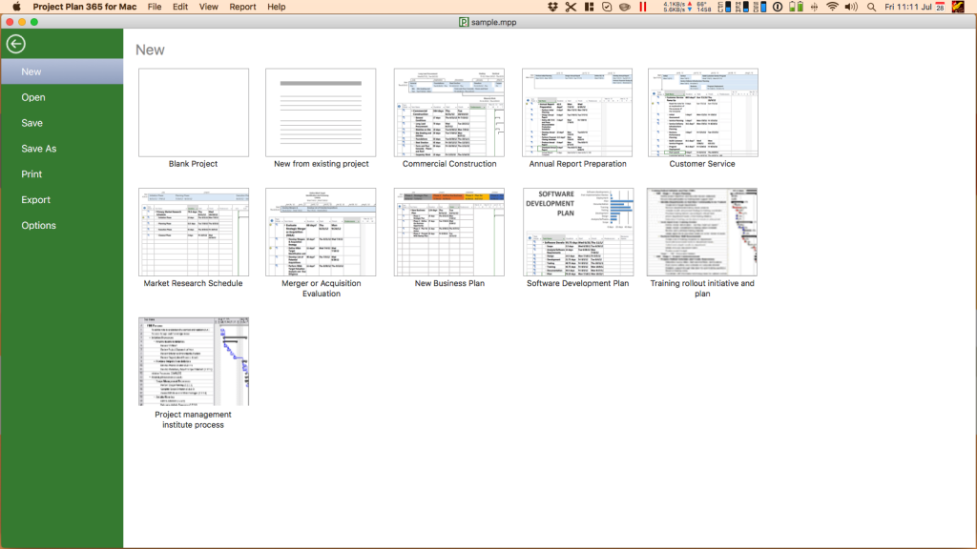Click the circled 1 icon in the menu bar
977x549 pixels.
[778, 7]
